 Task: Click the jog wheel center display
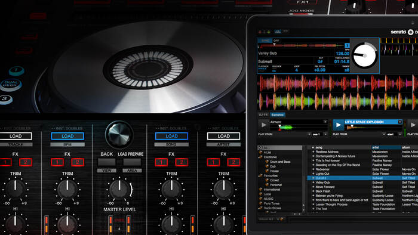tap(147, 67)
